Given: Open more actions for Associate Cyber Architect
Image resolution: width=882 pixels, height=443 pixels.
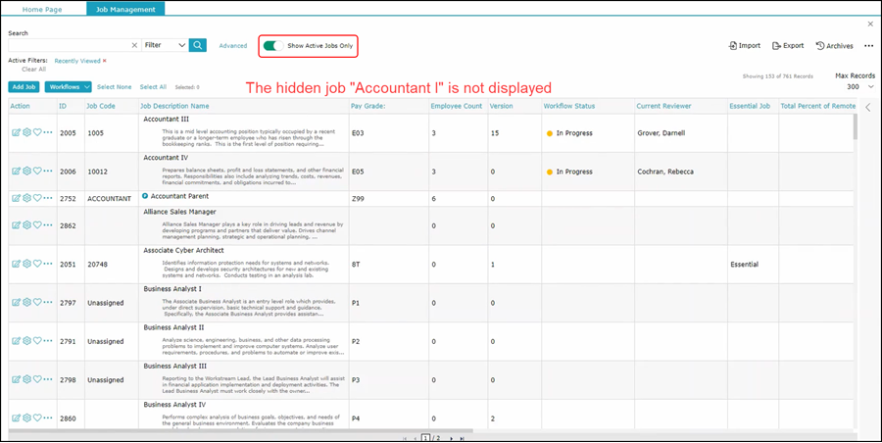Looking at the screenshot, I should coord(48,265).
